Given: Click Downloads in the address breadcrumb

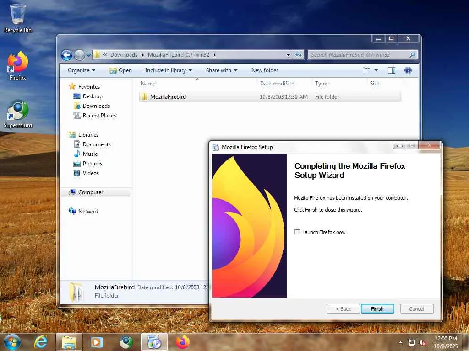Looking at the screenshot, I should [124, 55].
